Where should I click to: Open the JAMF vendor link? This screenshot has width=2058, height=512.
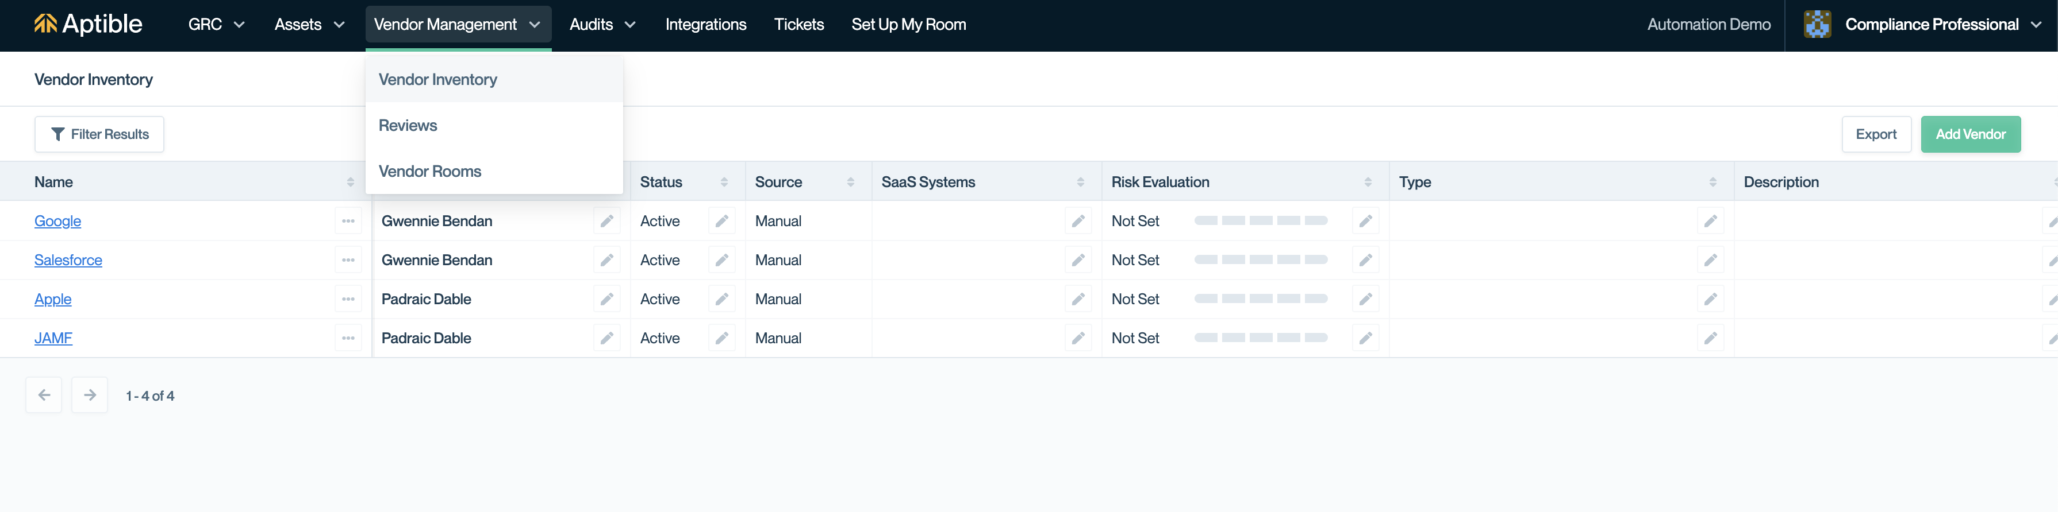[x=53, y=338]
